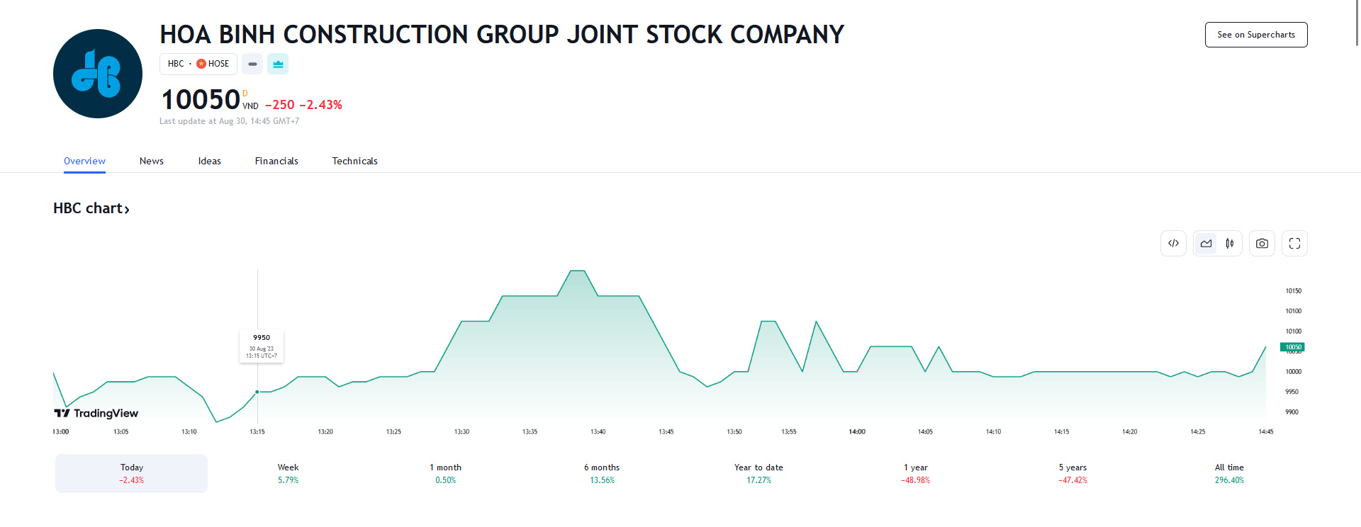
Task: Select the Week time range
Action: (x=288, y=473)
